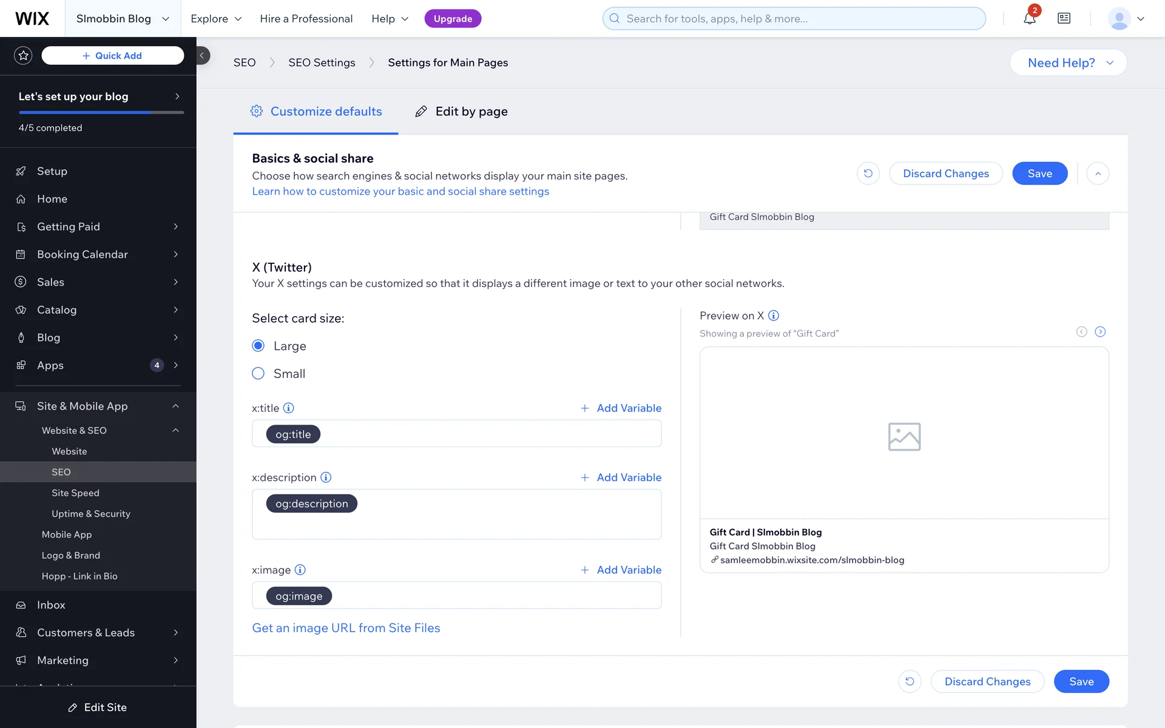This screenshot has width=1165, height=728.
Task: Open the notifications bell icon
Action: click(1029, 19)
